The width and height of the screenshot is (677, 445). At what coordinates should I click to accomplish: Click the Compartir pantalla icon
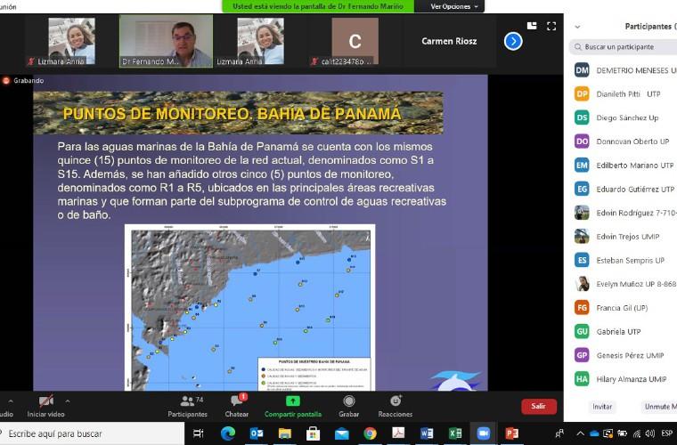point(292,402)
